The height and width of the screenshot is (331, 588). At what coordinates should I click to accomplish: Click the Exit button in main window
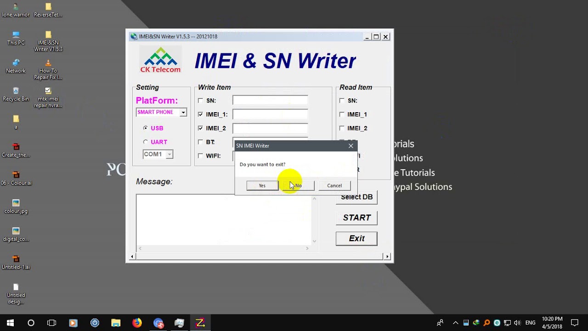pos(356,239)
